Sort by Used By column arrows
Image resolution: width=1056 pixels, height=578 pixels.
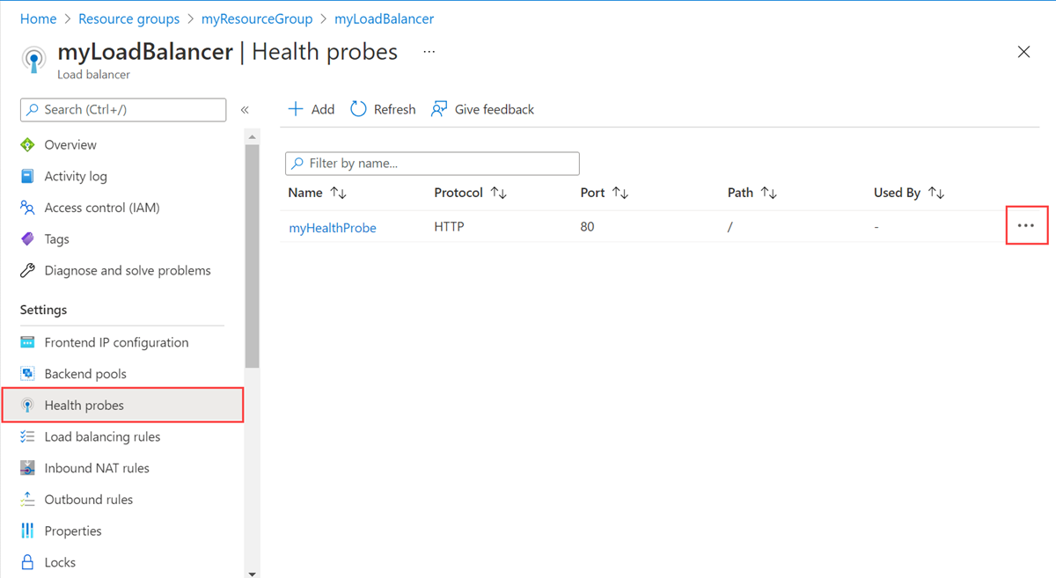point(936,193)
